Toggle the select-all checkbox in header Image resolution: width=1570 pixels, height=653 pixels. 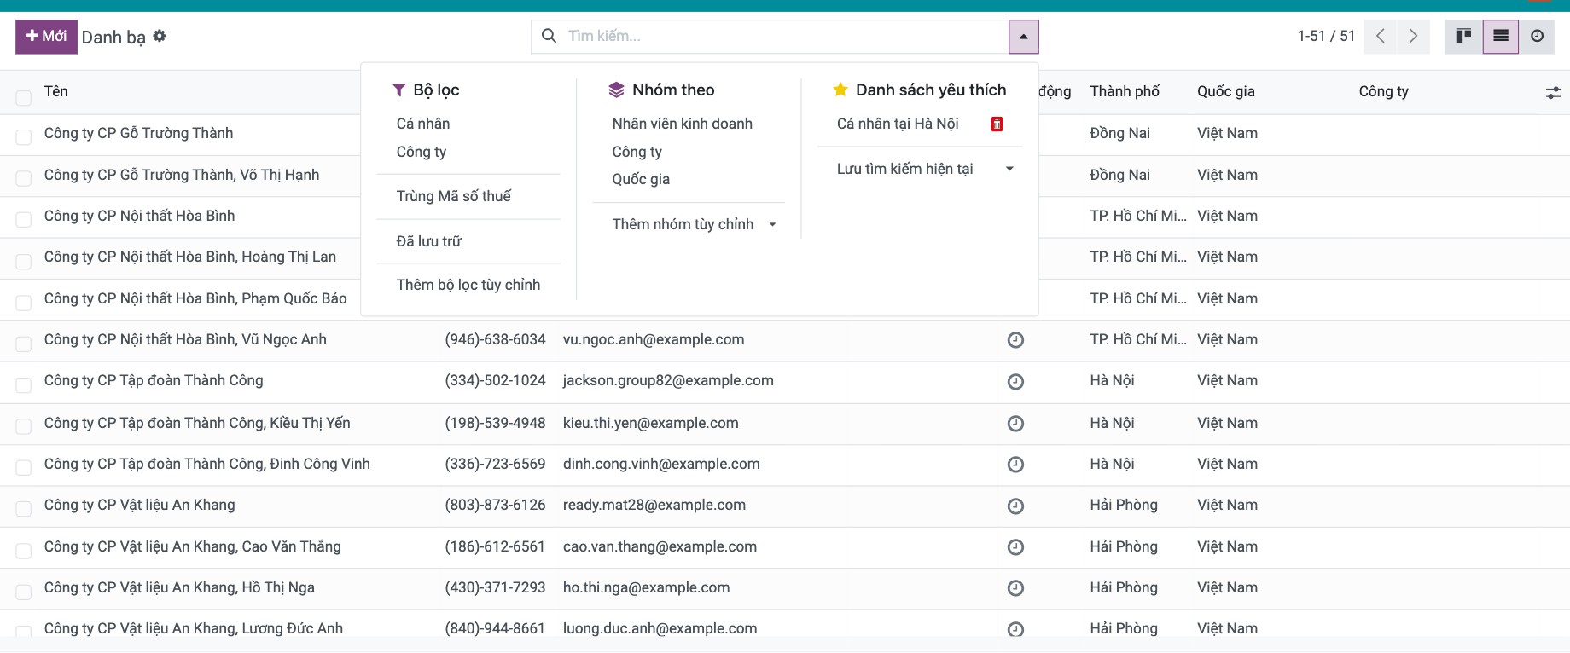click(x=24, y=98)
